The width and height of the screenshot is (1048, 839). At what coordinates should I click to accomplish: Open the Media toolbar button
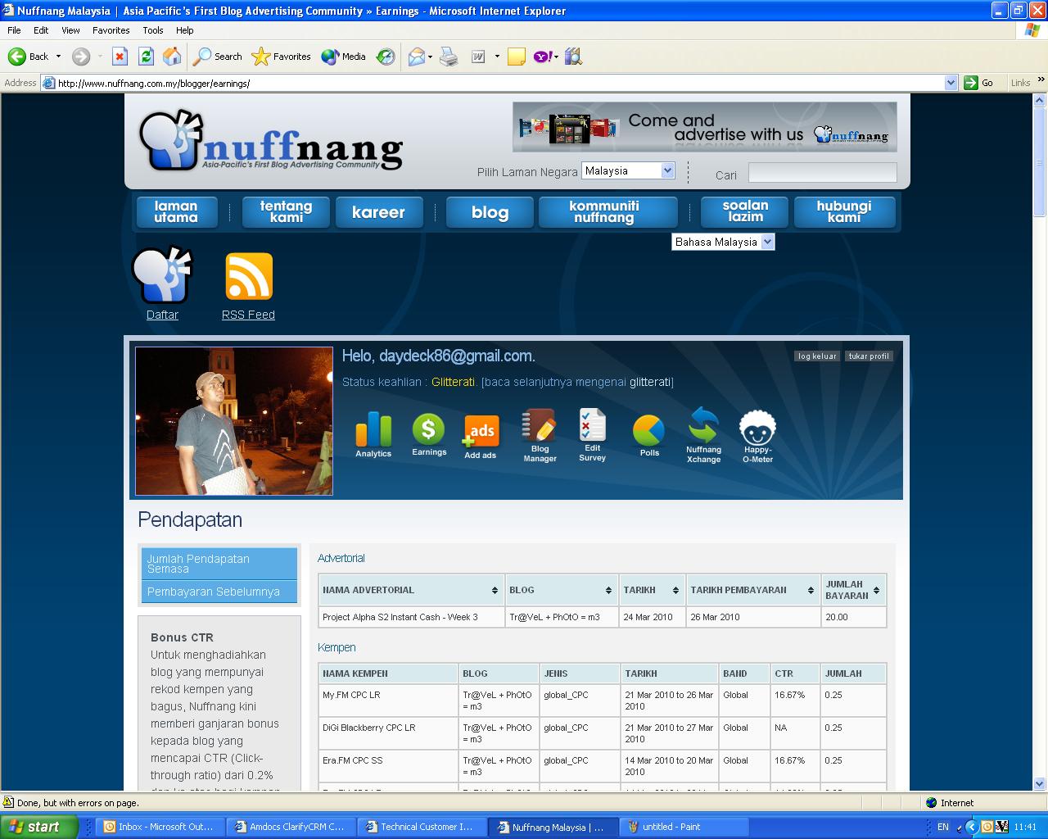344,57
